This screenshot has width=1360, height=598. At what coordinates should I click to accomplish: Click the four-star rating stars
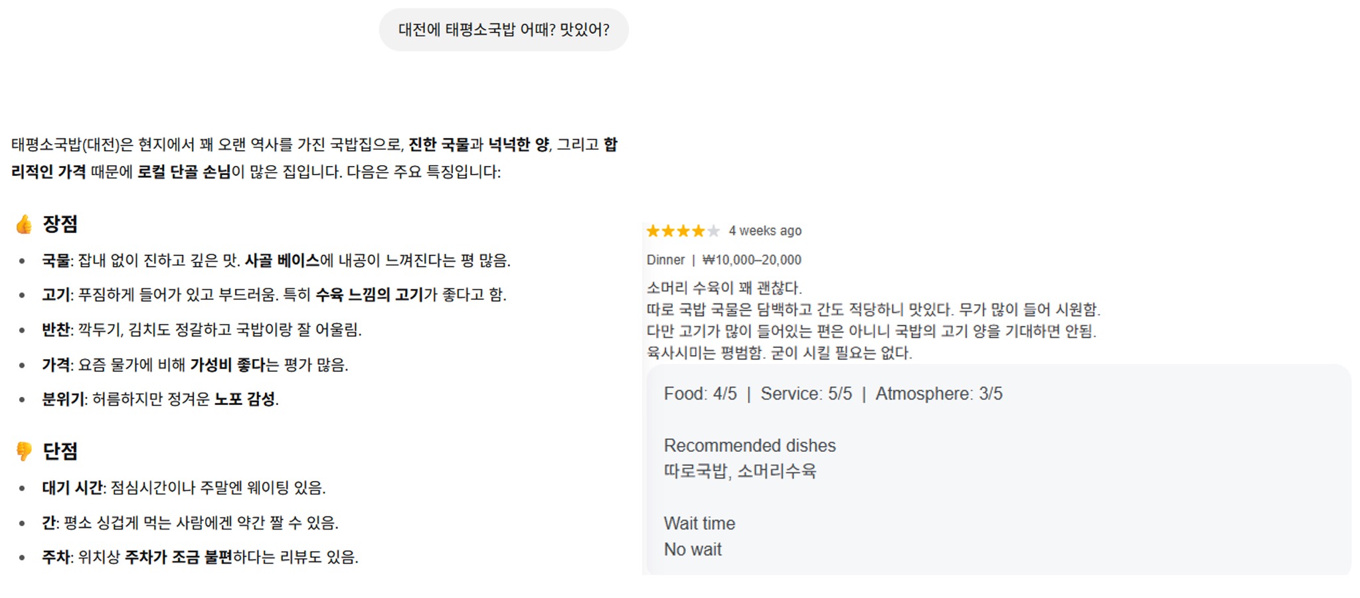[682, 231]
